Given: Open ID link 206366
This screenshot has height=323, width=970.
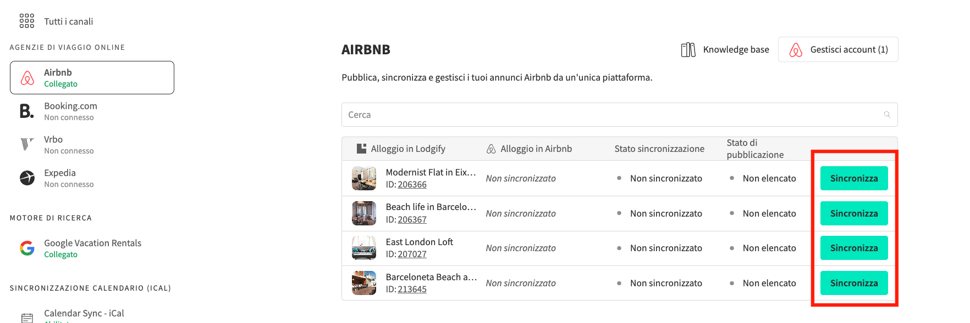Looking at the screenshot, I should pos(412,185).
